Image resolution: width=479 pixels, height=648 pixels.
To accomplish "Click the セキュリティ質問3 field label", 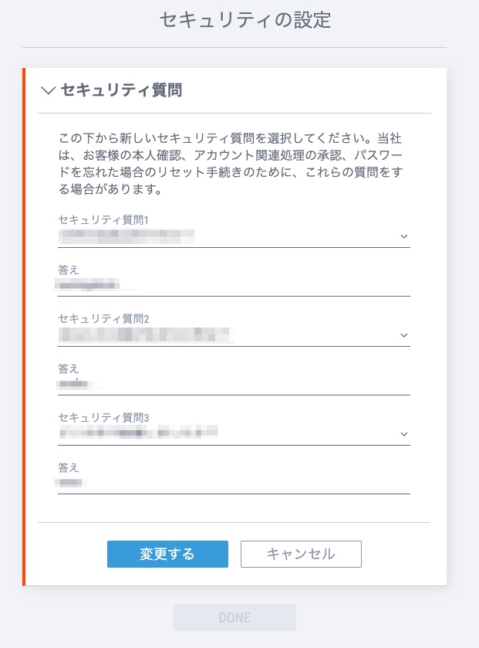I will pyautogui.click(x=103, y=417).
